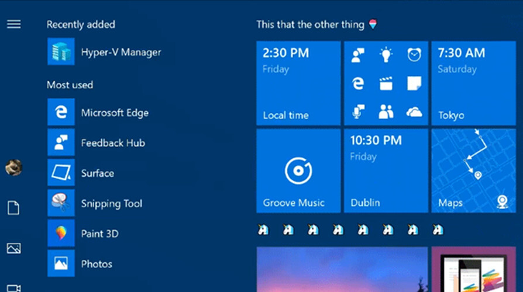Screen dimensions: 523x292
Task: Open the OneDrive cloud icon in the folder tile
Action: pos(414,112)
